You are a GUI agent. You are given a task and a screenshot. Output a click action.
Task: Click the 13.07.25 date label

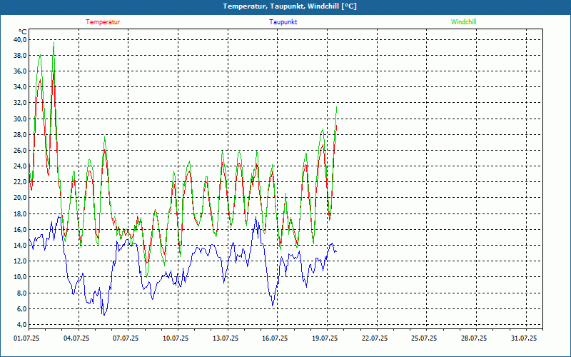coord(226,338)
